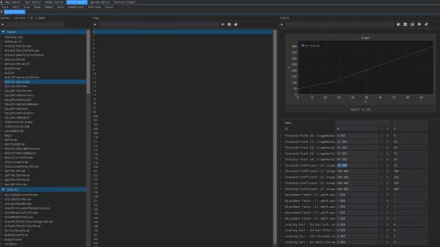
Task: Increase Threshold Coefficient [0] with plus button
Action: (x=388, y=165)
